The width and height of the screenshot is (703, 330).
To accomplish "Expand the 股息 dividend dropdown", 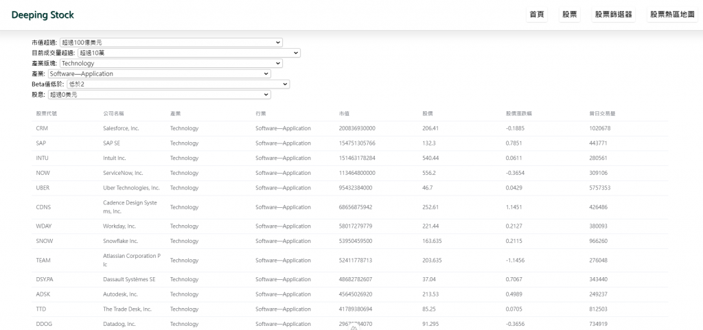I will tap(159, 95).
